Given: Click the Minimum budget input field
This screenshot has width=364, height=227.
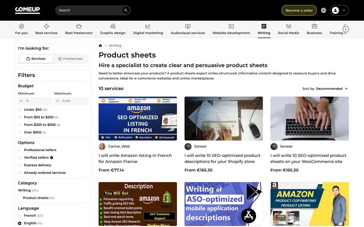Looking at the screenshot, I should pyautogui.click(x=38, y=101).
